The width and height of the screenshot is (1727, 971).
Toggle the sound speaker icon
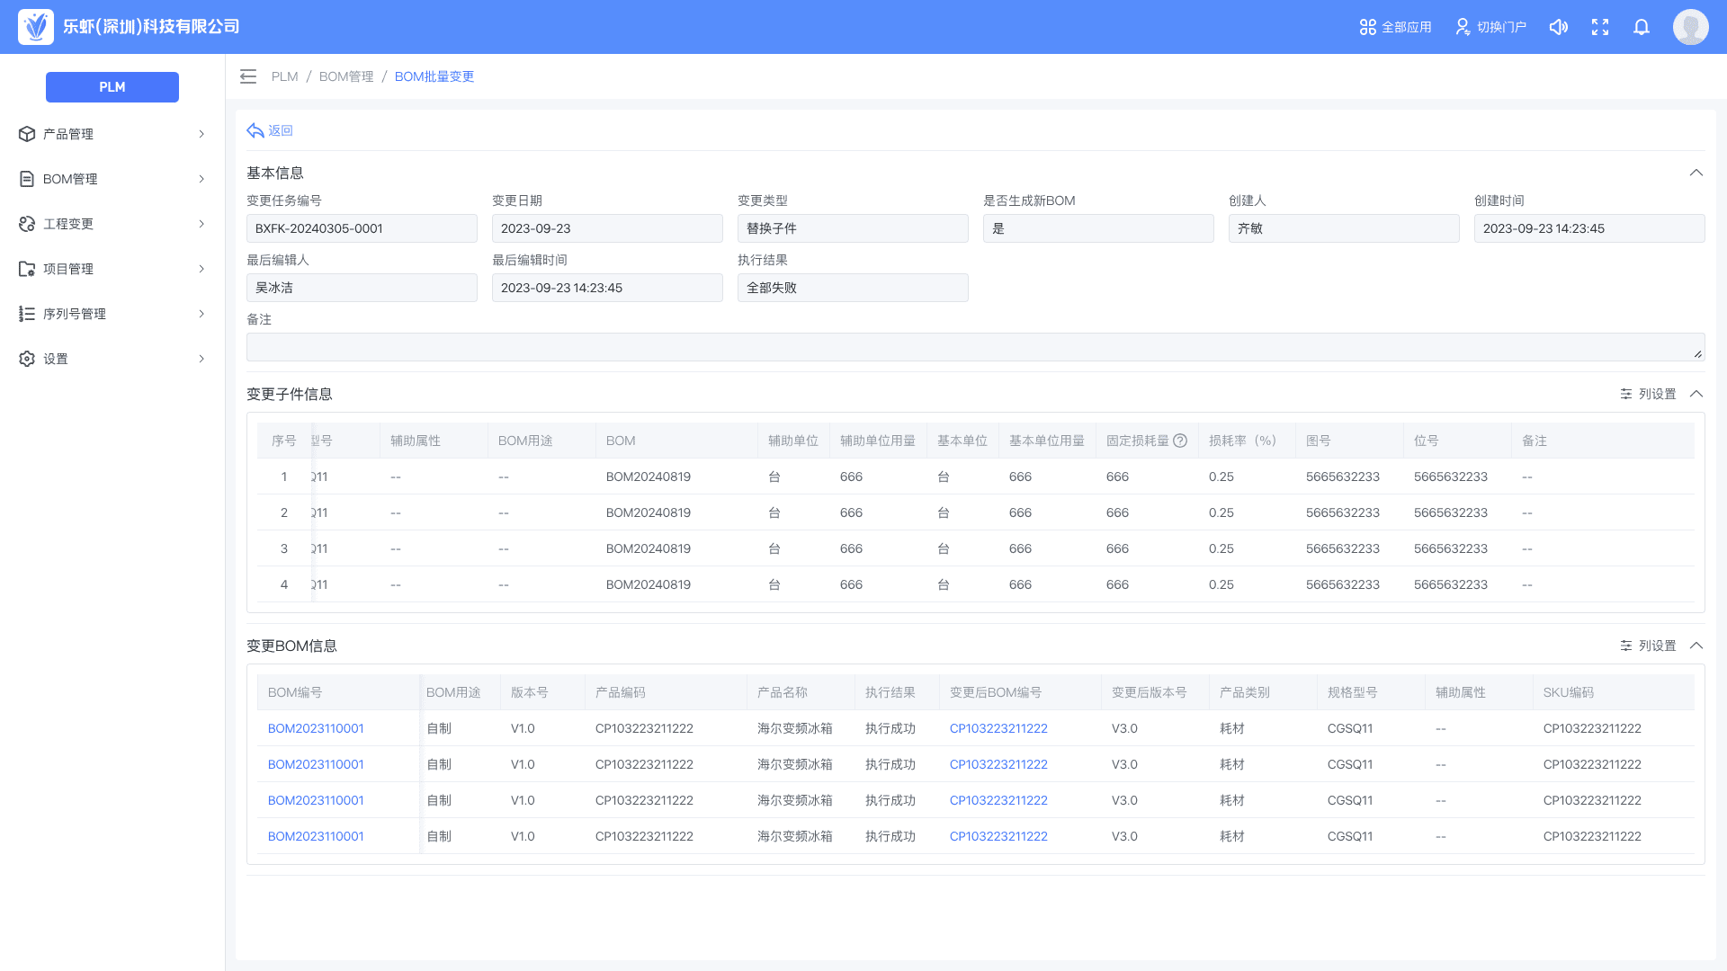[x=1558, y=27]
